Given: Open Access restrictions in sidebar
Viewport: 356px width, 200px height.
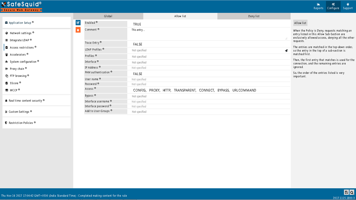Looking at the screenshot, I should tap(22, 47).
